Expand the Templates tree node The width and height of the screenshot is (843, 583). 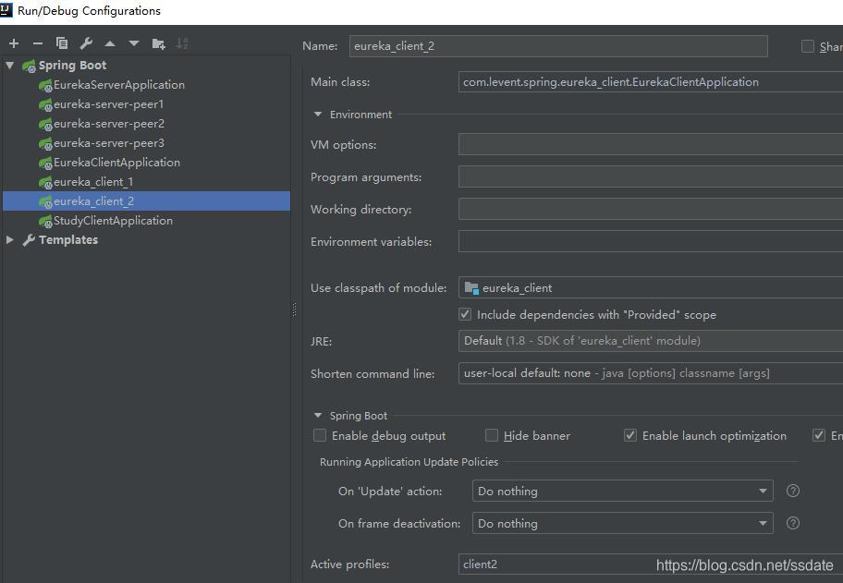tap(9, 239)
